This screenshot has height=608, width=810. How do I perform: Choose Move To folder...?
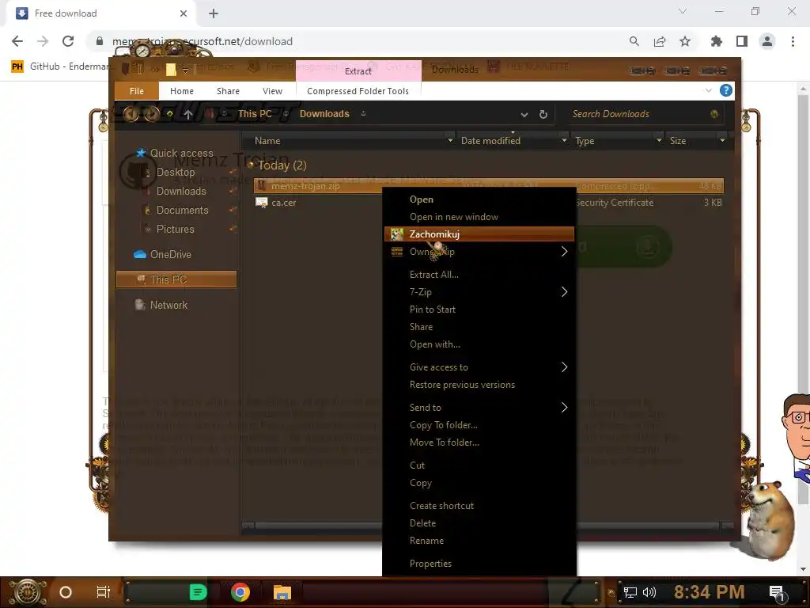(x=445, y=443)
